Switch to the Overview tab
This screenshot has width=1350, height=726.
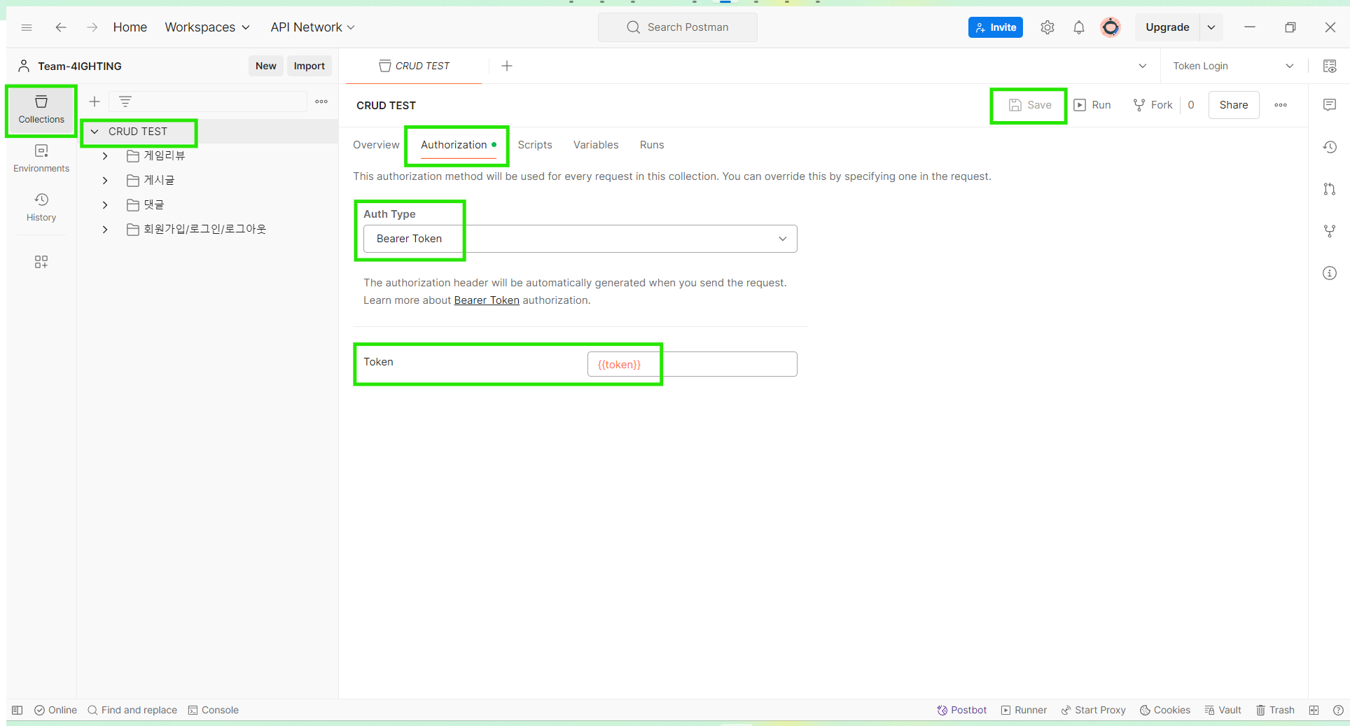(x=376, y=145)
